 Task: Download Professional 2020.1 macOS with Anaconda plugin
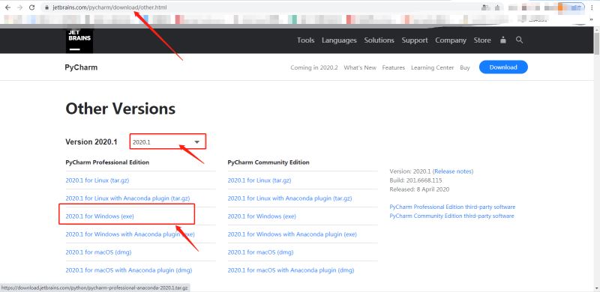[128, 270]
